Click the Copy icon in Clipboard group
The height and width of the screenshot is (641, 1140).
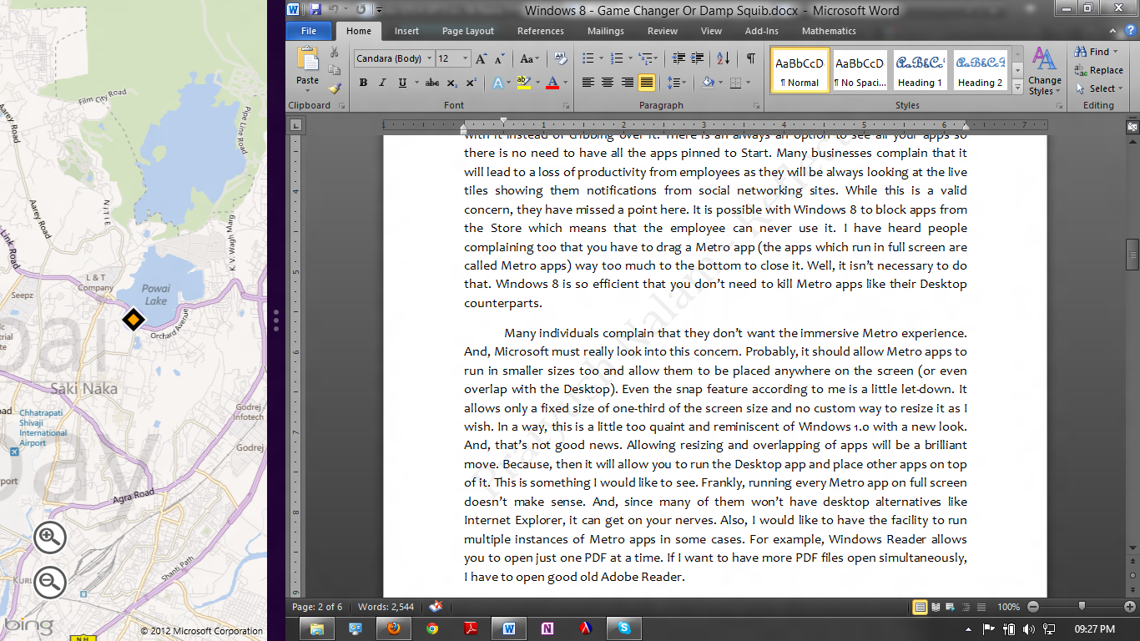coord(334,70)
